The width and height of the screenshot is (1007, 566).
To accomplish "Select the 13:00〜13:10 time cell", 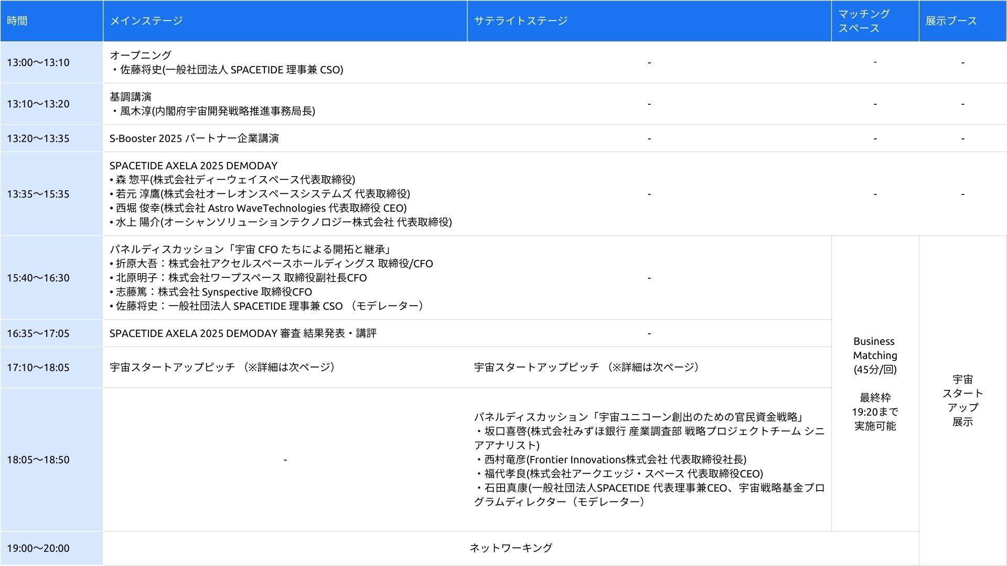I will (51, 62).
